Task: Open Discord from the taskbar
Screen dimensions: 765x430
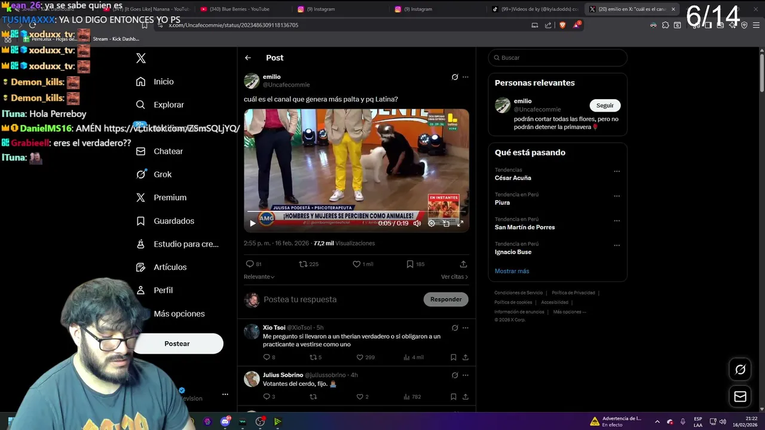Action: point(225,422)
